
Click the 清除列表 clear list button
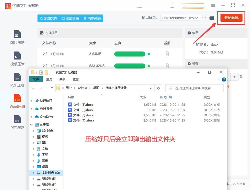point(92,18)
